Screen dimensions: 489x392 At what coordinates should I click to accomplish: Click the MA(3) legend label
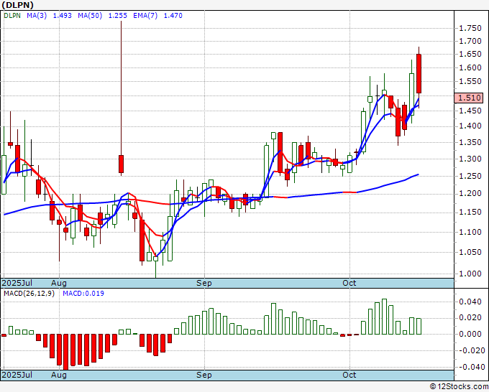tap(37, 16)
